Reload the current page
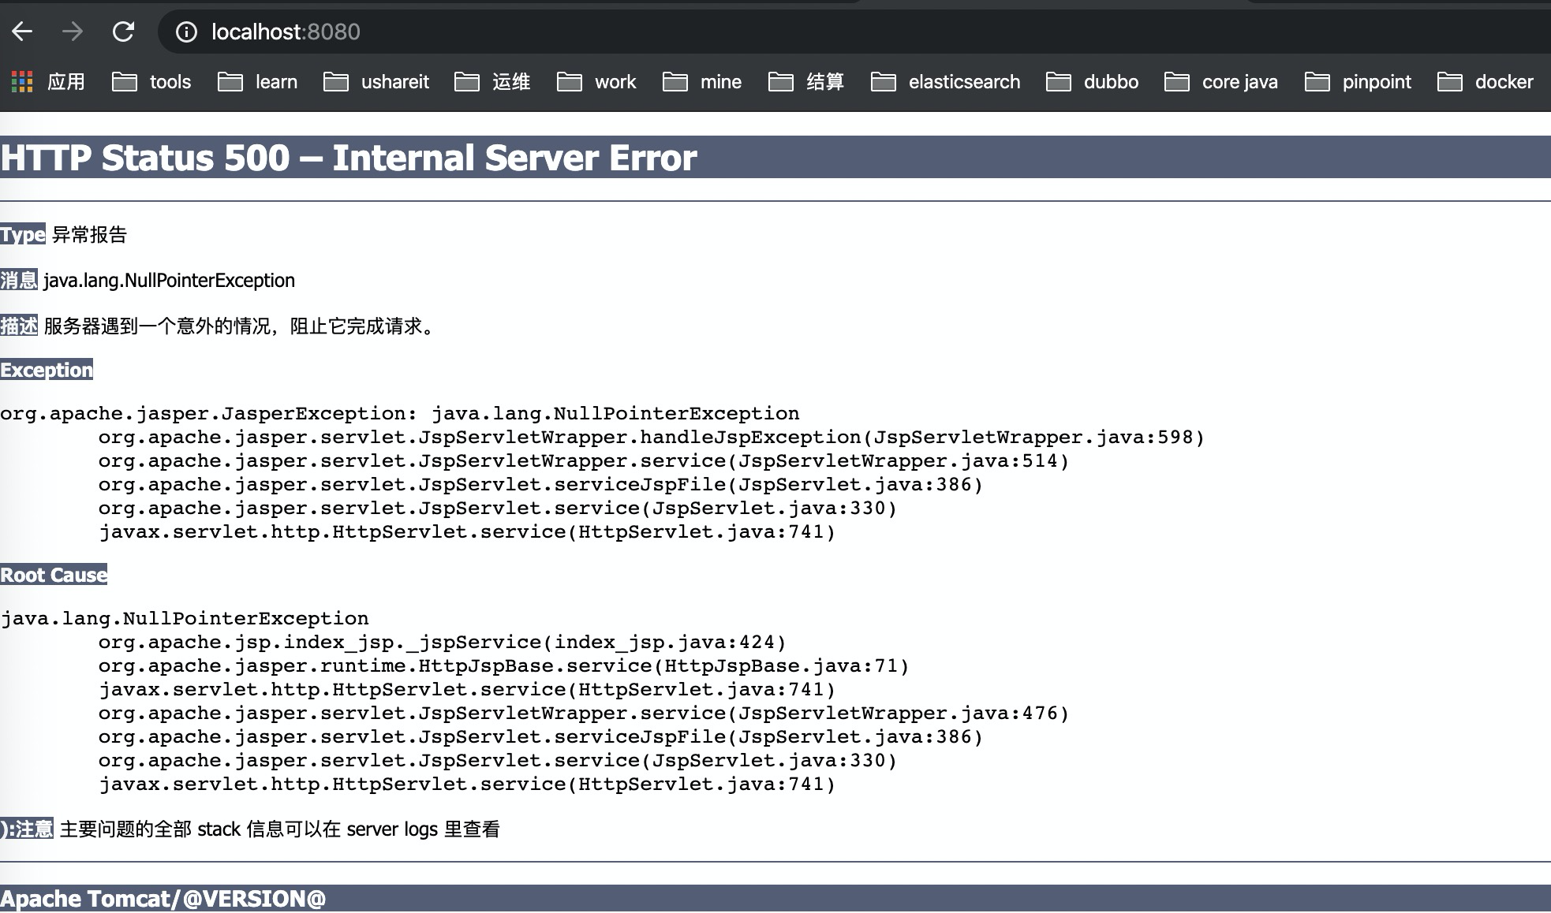The image size is (1551, 913). pos(125,32)
